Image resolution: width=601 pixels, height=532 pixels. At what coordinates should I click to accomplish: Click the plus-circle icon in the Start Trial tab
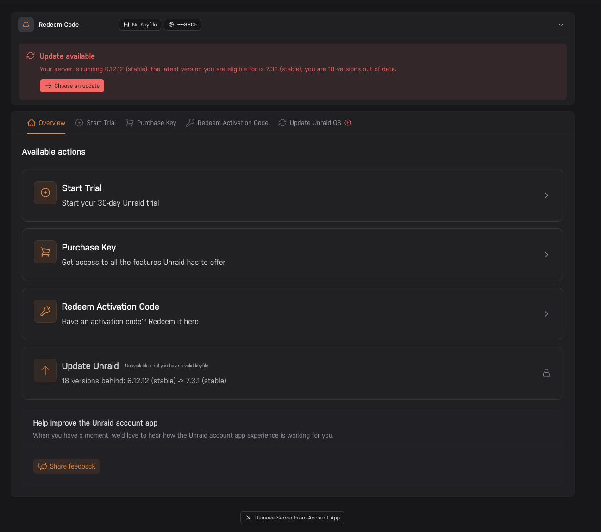79,123
